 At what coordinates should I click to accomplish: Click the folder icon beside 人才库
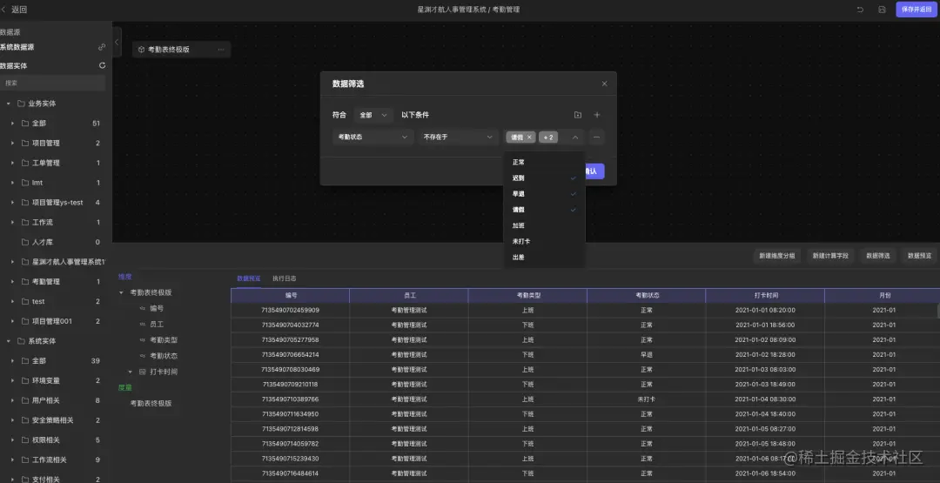pos(25,242)
